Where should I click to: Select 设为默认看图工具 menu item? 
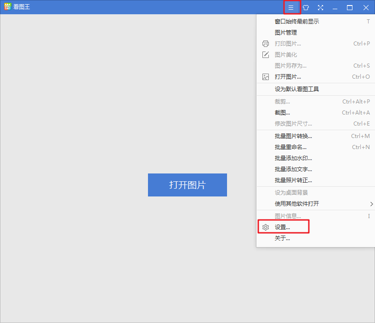tap(316, 89)
